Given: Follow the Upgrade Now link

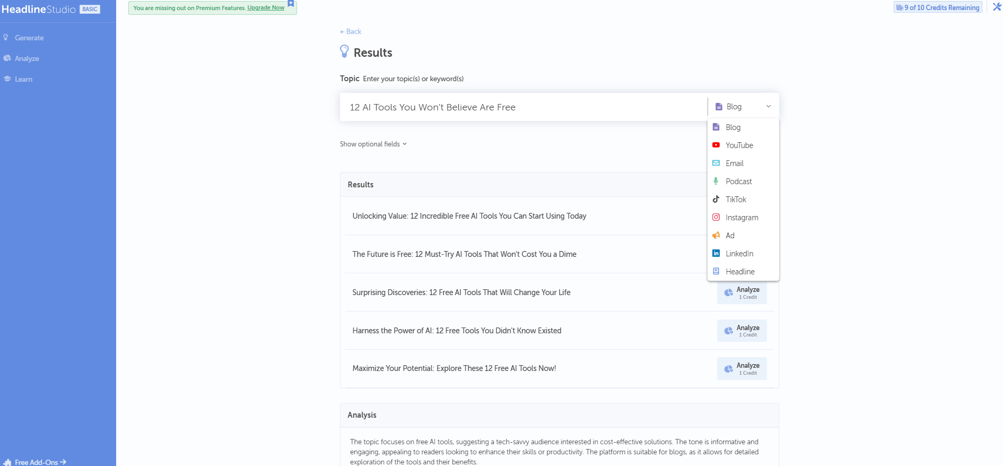Looking at the screenshot, I should click(266, 8).
